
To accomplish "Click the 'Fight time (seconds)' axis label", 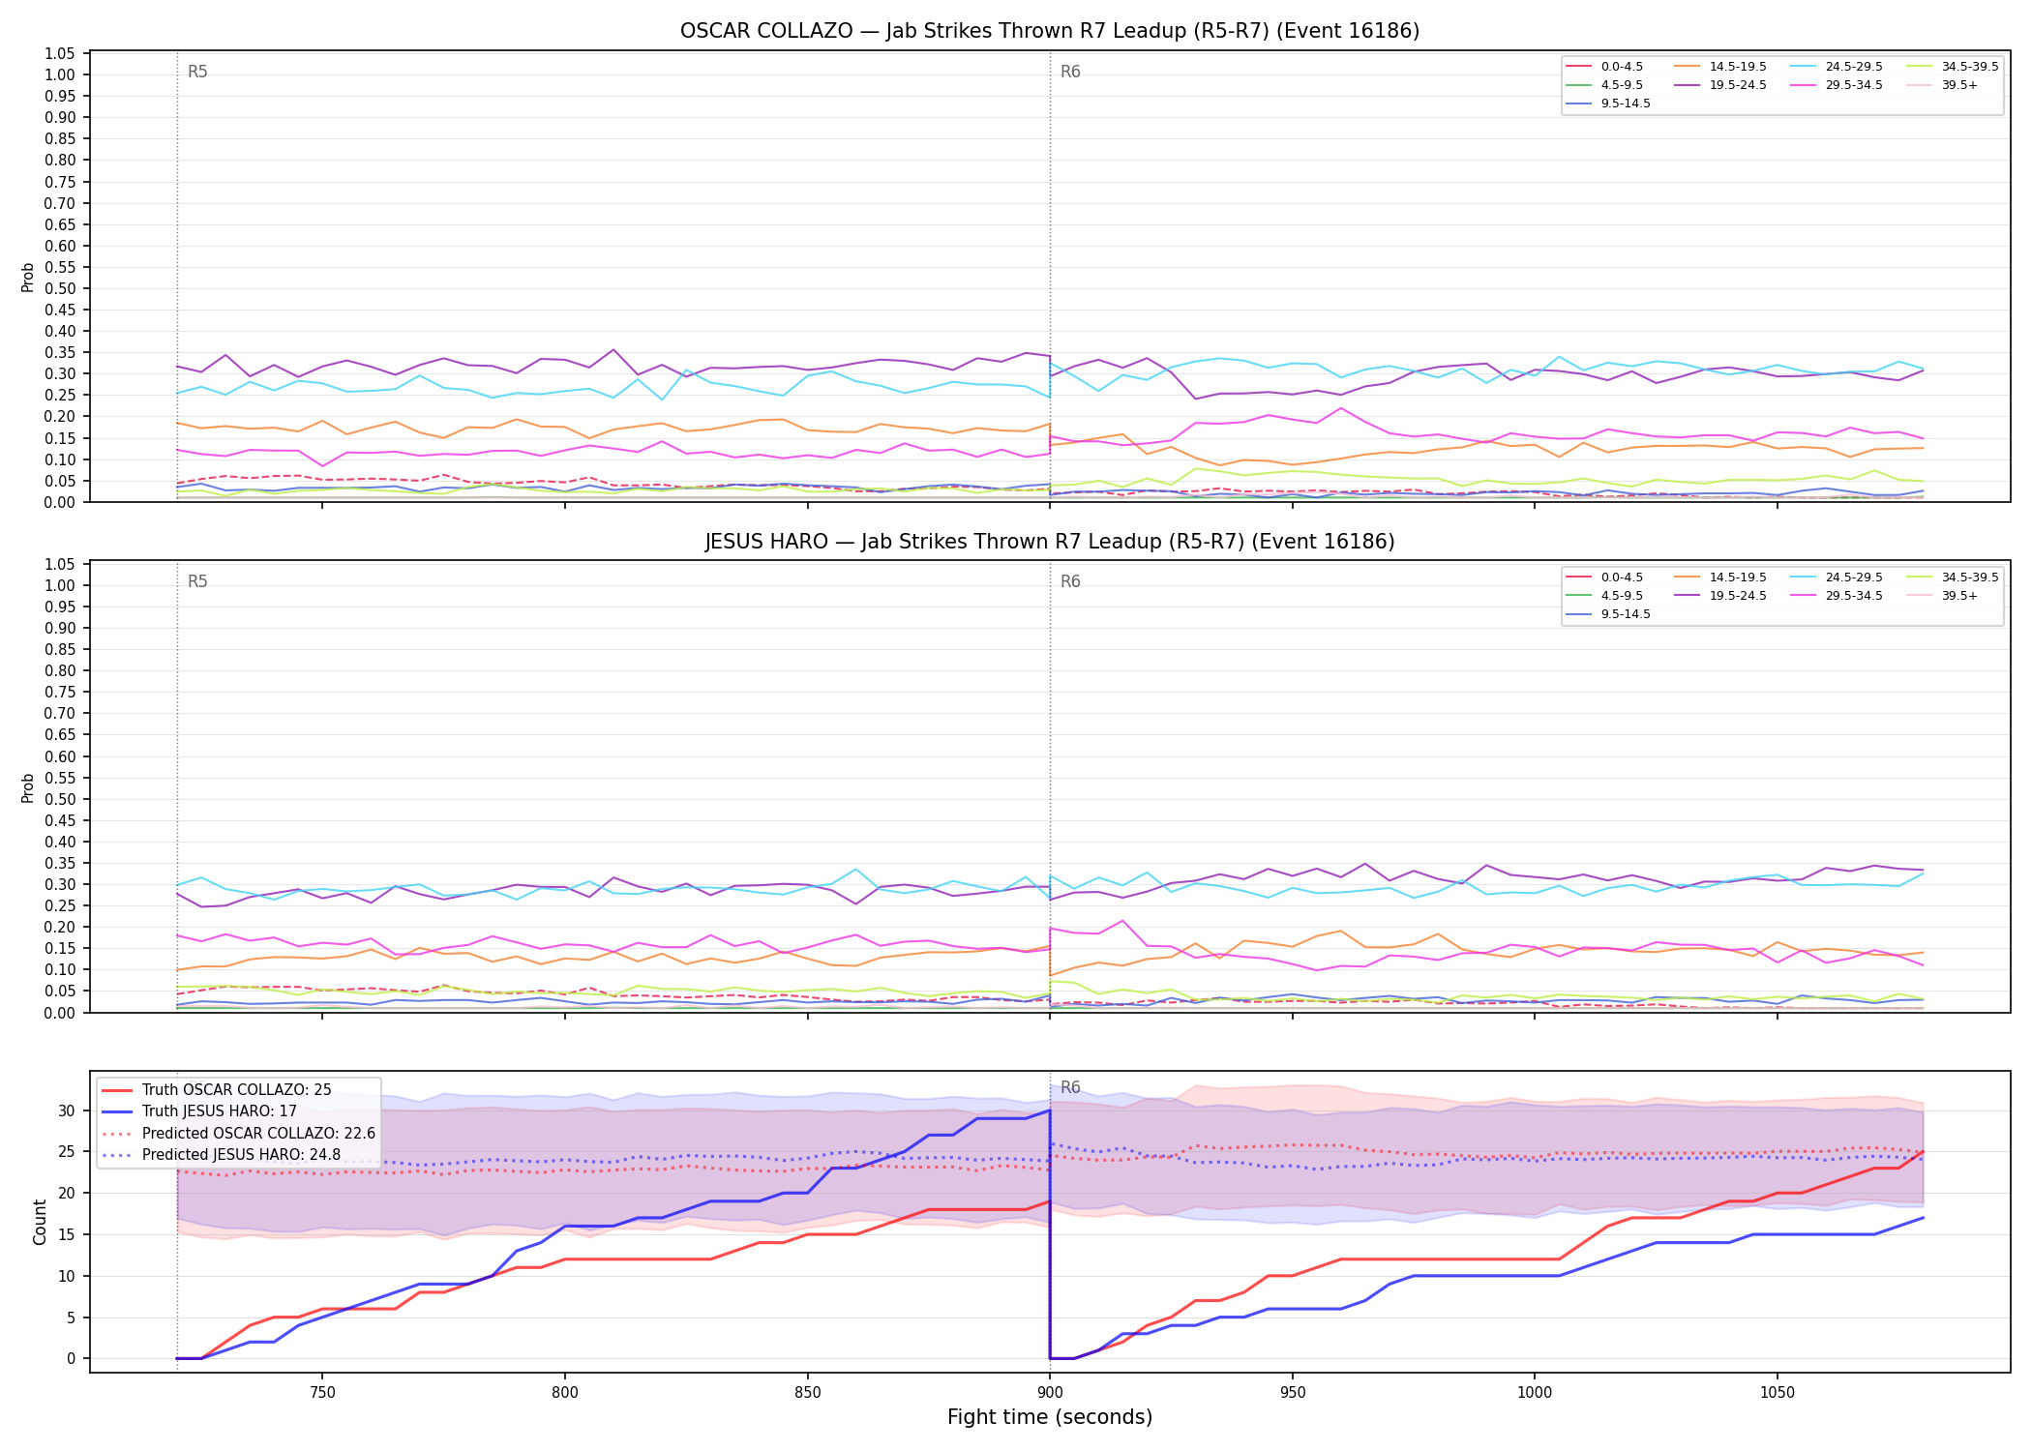I will (1050, 1417).
